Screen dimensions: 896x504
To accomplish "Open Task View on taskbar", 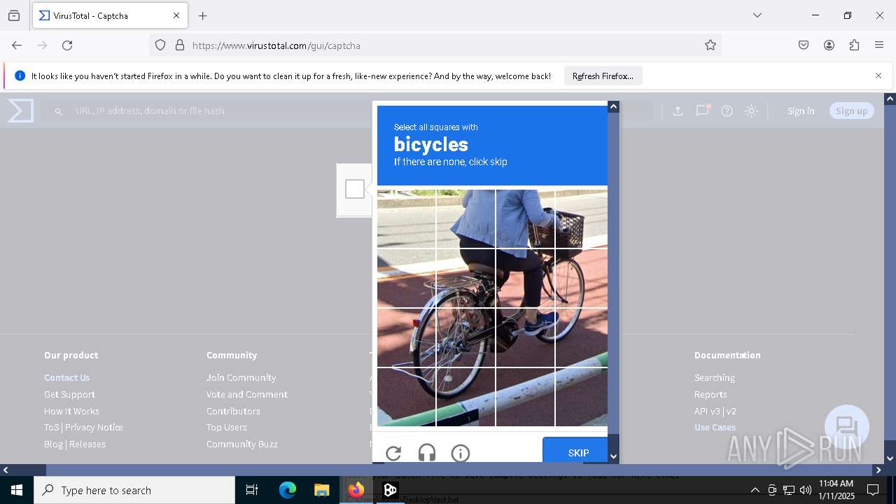I will [252, 490].
